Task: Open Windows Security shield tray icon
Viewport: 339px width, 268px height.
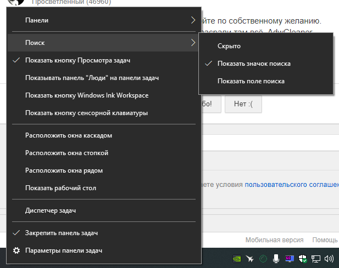Action: click(302, 259)
